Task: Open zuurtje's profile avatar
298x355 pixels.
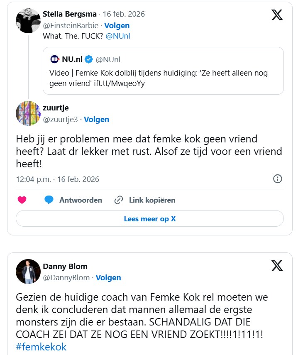Action: [28, 113]
